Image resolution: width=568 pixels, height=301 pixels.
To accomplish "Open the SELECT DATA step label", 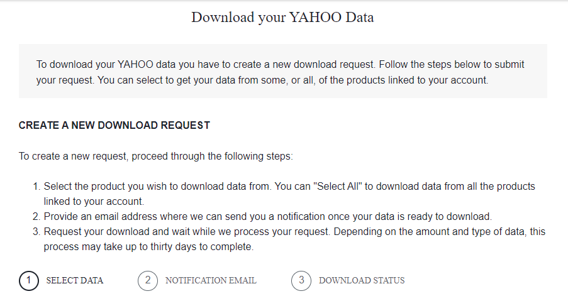I will click(75, 280).
